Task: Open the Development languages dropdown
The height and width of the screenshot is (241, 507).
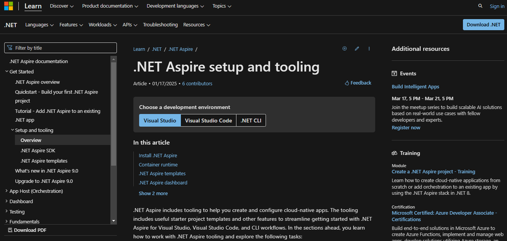Action: [175, 6]
